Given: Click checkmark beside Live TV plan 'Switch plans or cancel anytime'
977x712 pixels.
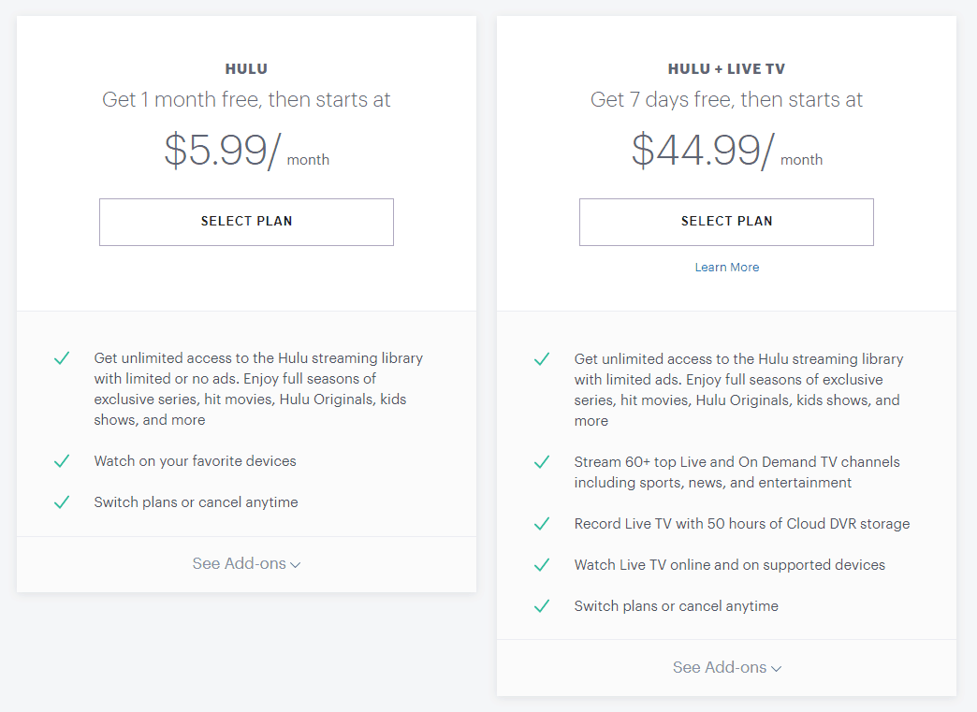Looking at the screenshot, I should (542, 606).
